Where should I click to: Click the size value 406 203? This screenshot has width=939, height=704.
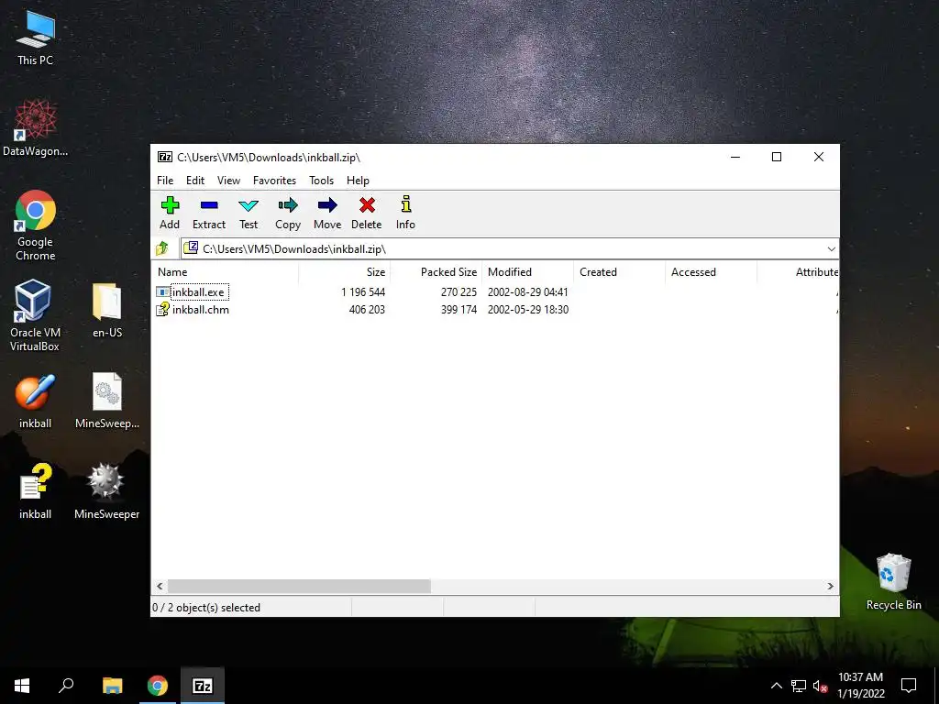coord(367,310)
